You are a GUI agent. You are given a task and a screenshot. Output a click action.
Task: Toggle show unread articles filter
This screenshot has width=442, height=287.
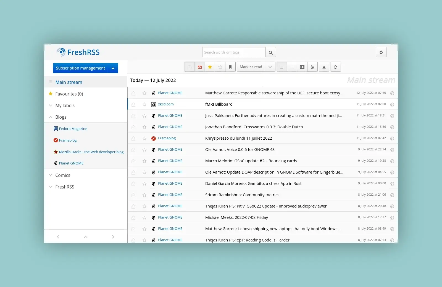tap(200, 67)
